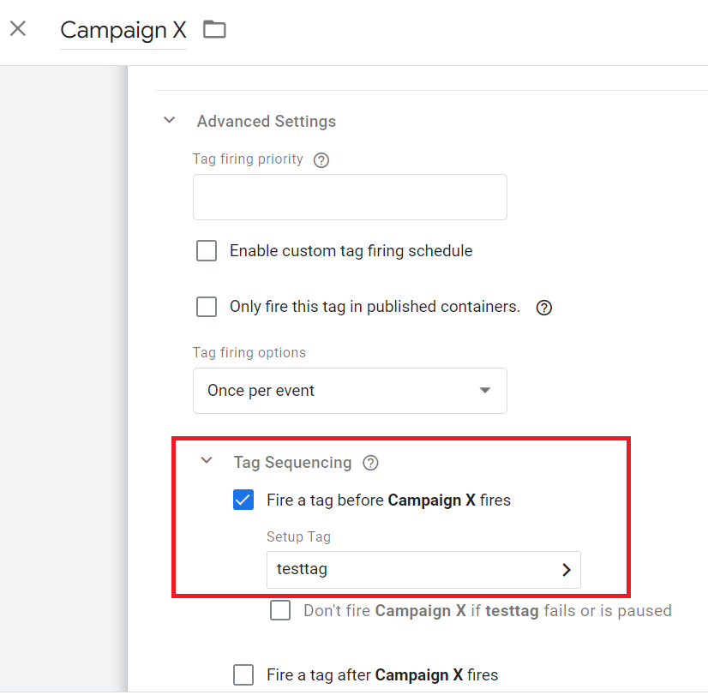
Task: Click the chevron arrow beside testtag
Action: pos(567,570)
